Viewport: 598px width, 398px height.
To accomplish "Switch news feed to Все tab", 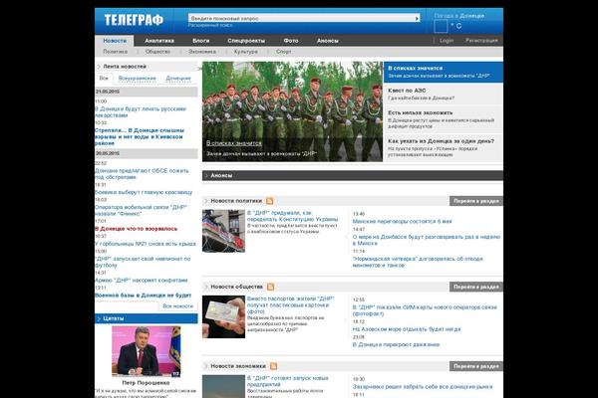I will 104,78.
